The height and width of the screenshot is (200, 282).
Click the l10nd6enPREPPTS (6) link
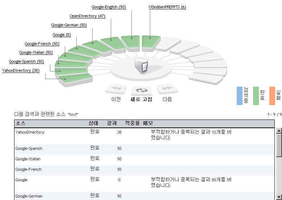click(167, 7)
